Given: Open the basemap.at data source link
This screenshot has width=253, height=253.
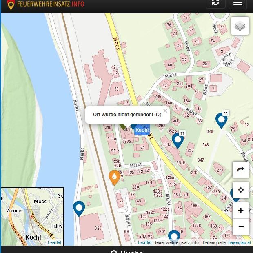Looking at the screenshot, I should click(x=240, y=242).
